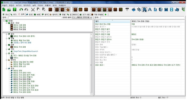
Task: Collapse the 모델 tree group
Action: (x=7, y=38)
